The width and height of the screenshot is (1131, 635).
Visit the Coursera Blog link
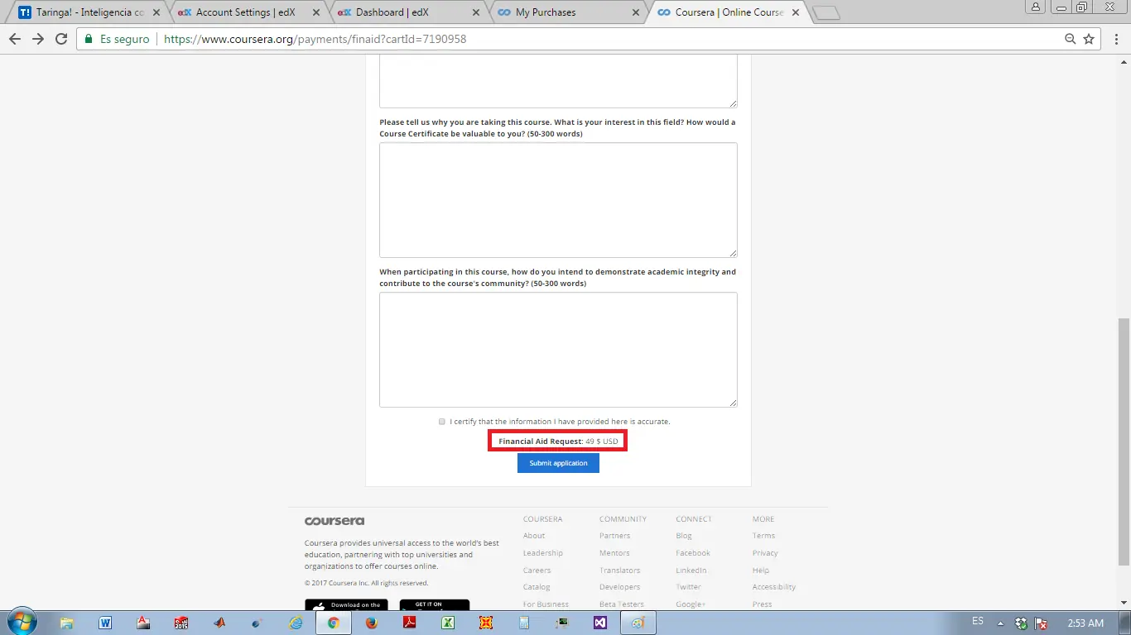pyautogui.click(x=683, y=536)
